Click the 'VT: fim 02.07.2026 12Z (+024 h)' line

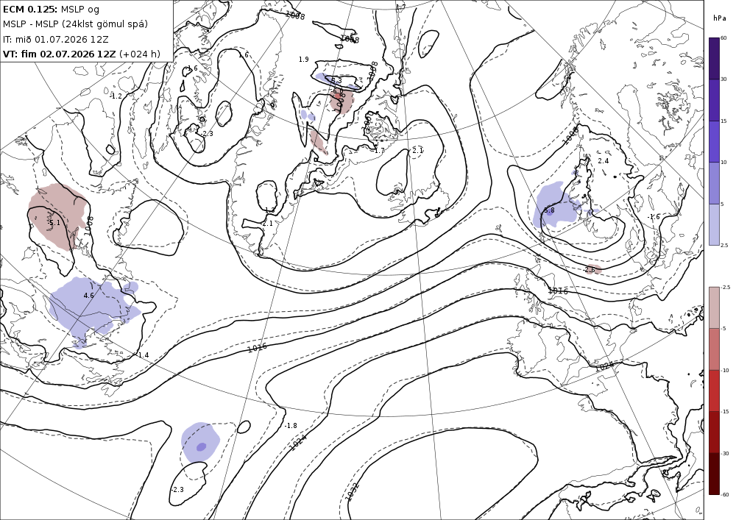coord(81,54)
